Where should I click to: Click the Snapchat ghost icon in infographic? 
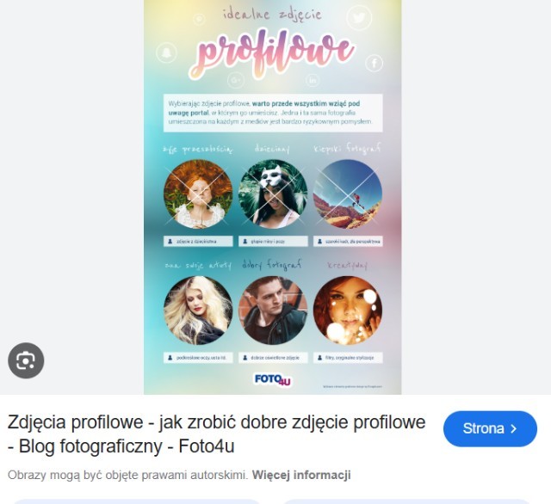point(166,52)
